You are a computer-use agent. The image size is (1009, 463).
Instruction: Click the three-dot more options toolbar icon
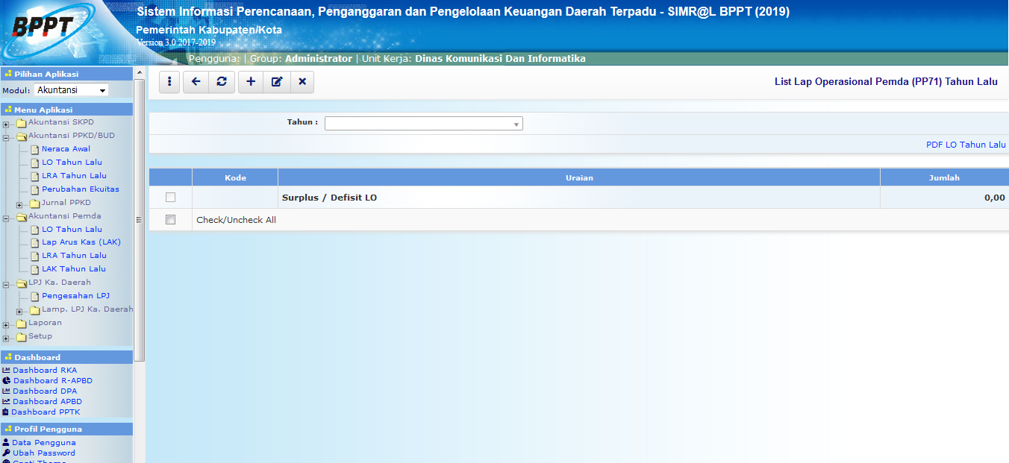169,82
